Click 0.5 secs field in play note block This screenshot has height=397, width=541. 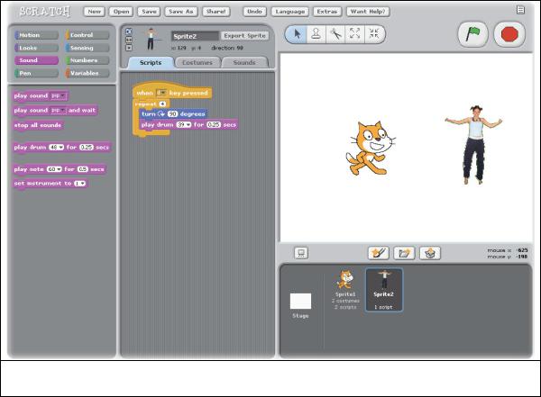(x=83, y=169)
